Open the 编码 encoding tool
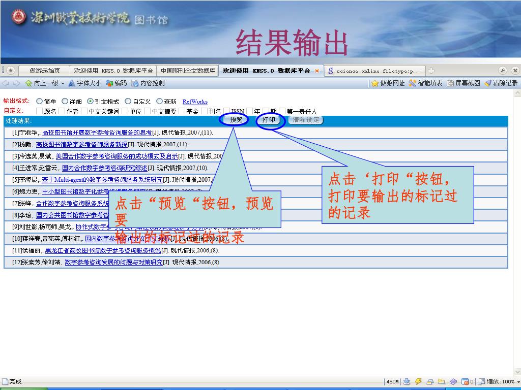 117,83
